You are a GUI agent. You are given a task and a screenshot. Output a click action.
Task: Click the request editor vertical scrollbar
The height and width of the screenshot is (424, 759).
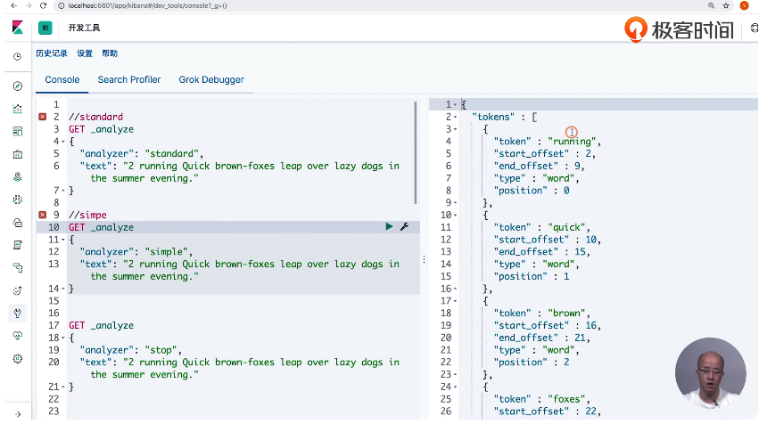coord(416,151)
